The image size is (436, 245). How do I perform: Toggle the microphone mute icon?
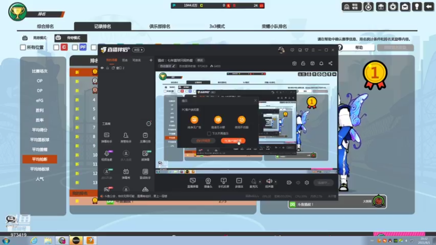point(253,181)
